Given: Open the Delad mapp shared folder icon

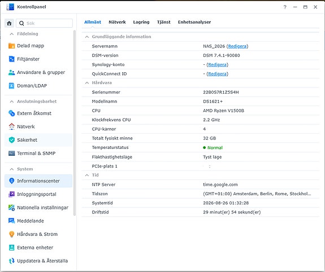Looking at the screenshot, I should [x=11, y=46].
